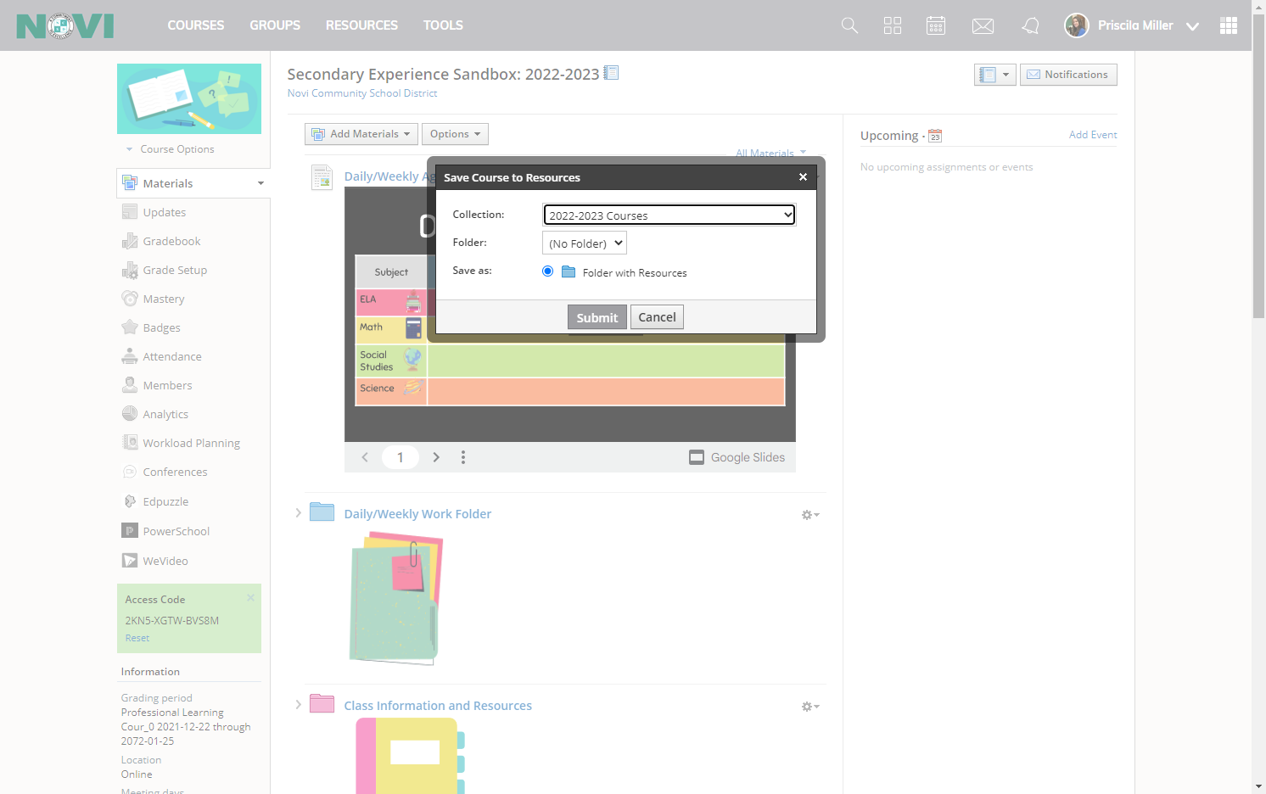This screenshot has width=1266, height=794.
Task: Go to previous slide arrow
Action: (365, 457)
